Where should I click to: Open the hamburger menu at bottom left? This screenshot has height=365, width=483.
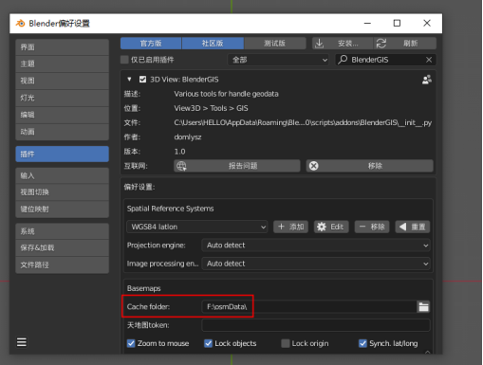22,342
